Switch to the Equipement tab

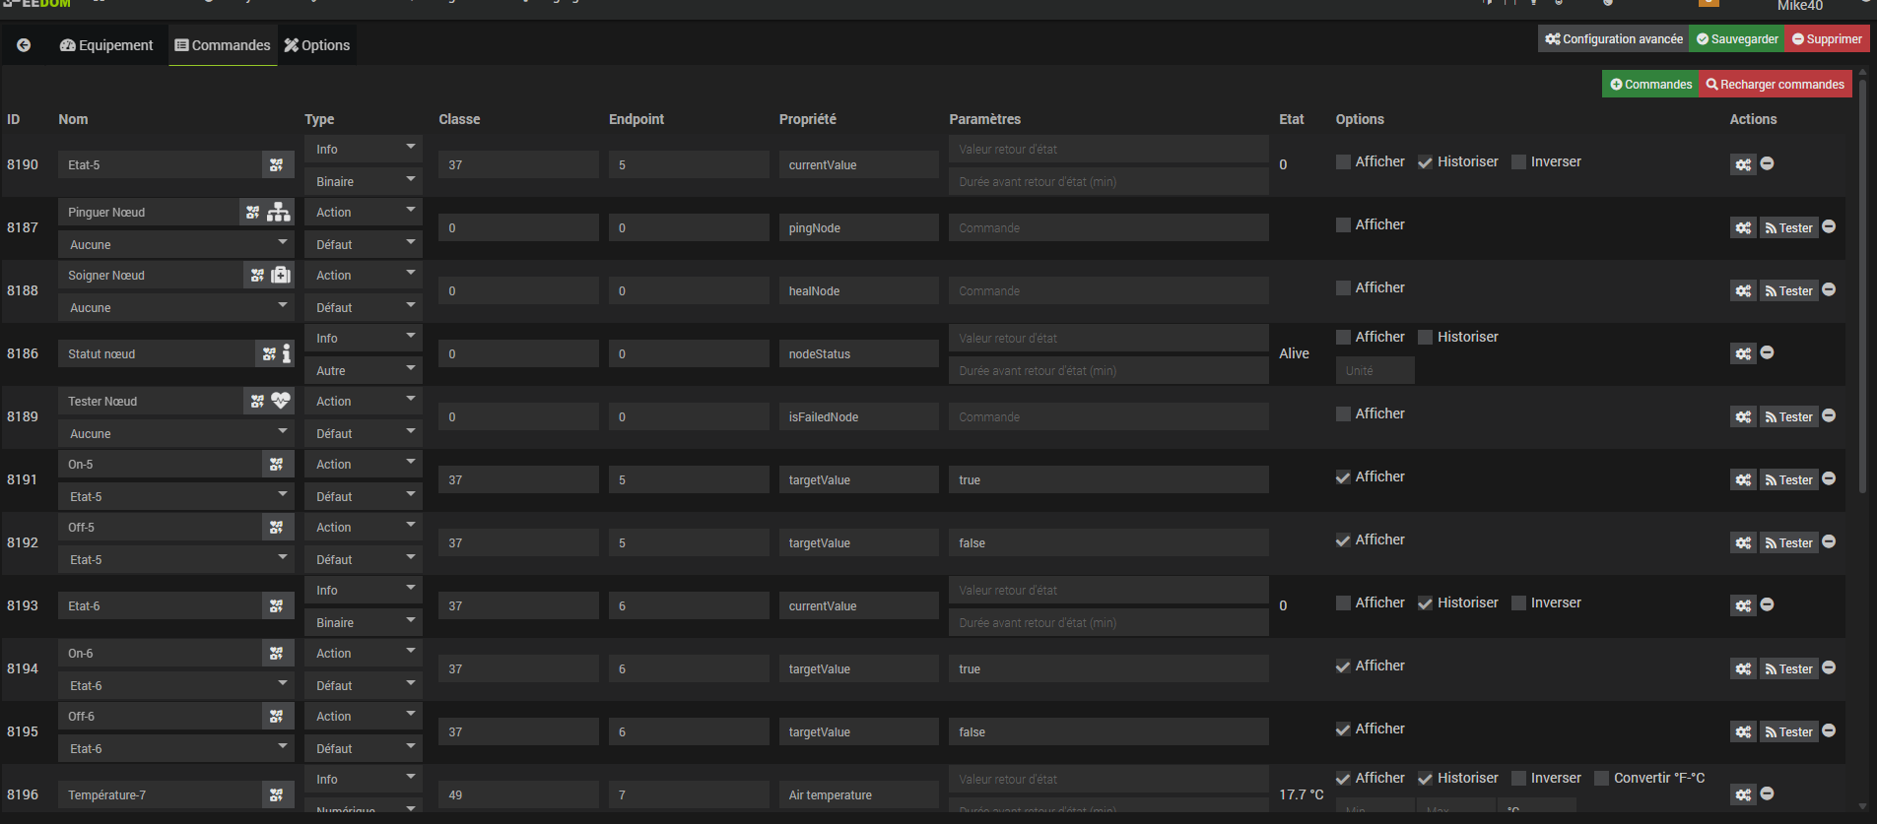click(106, 45)
